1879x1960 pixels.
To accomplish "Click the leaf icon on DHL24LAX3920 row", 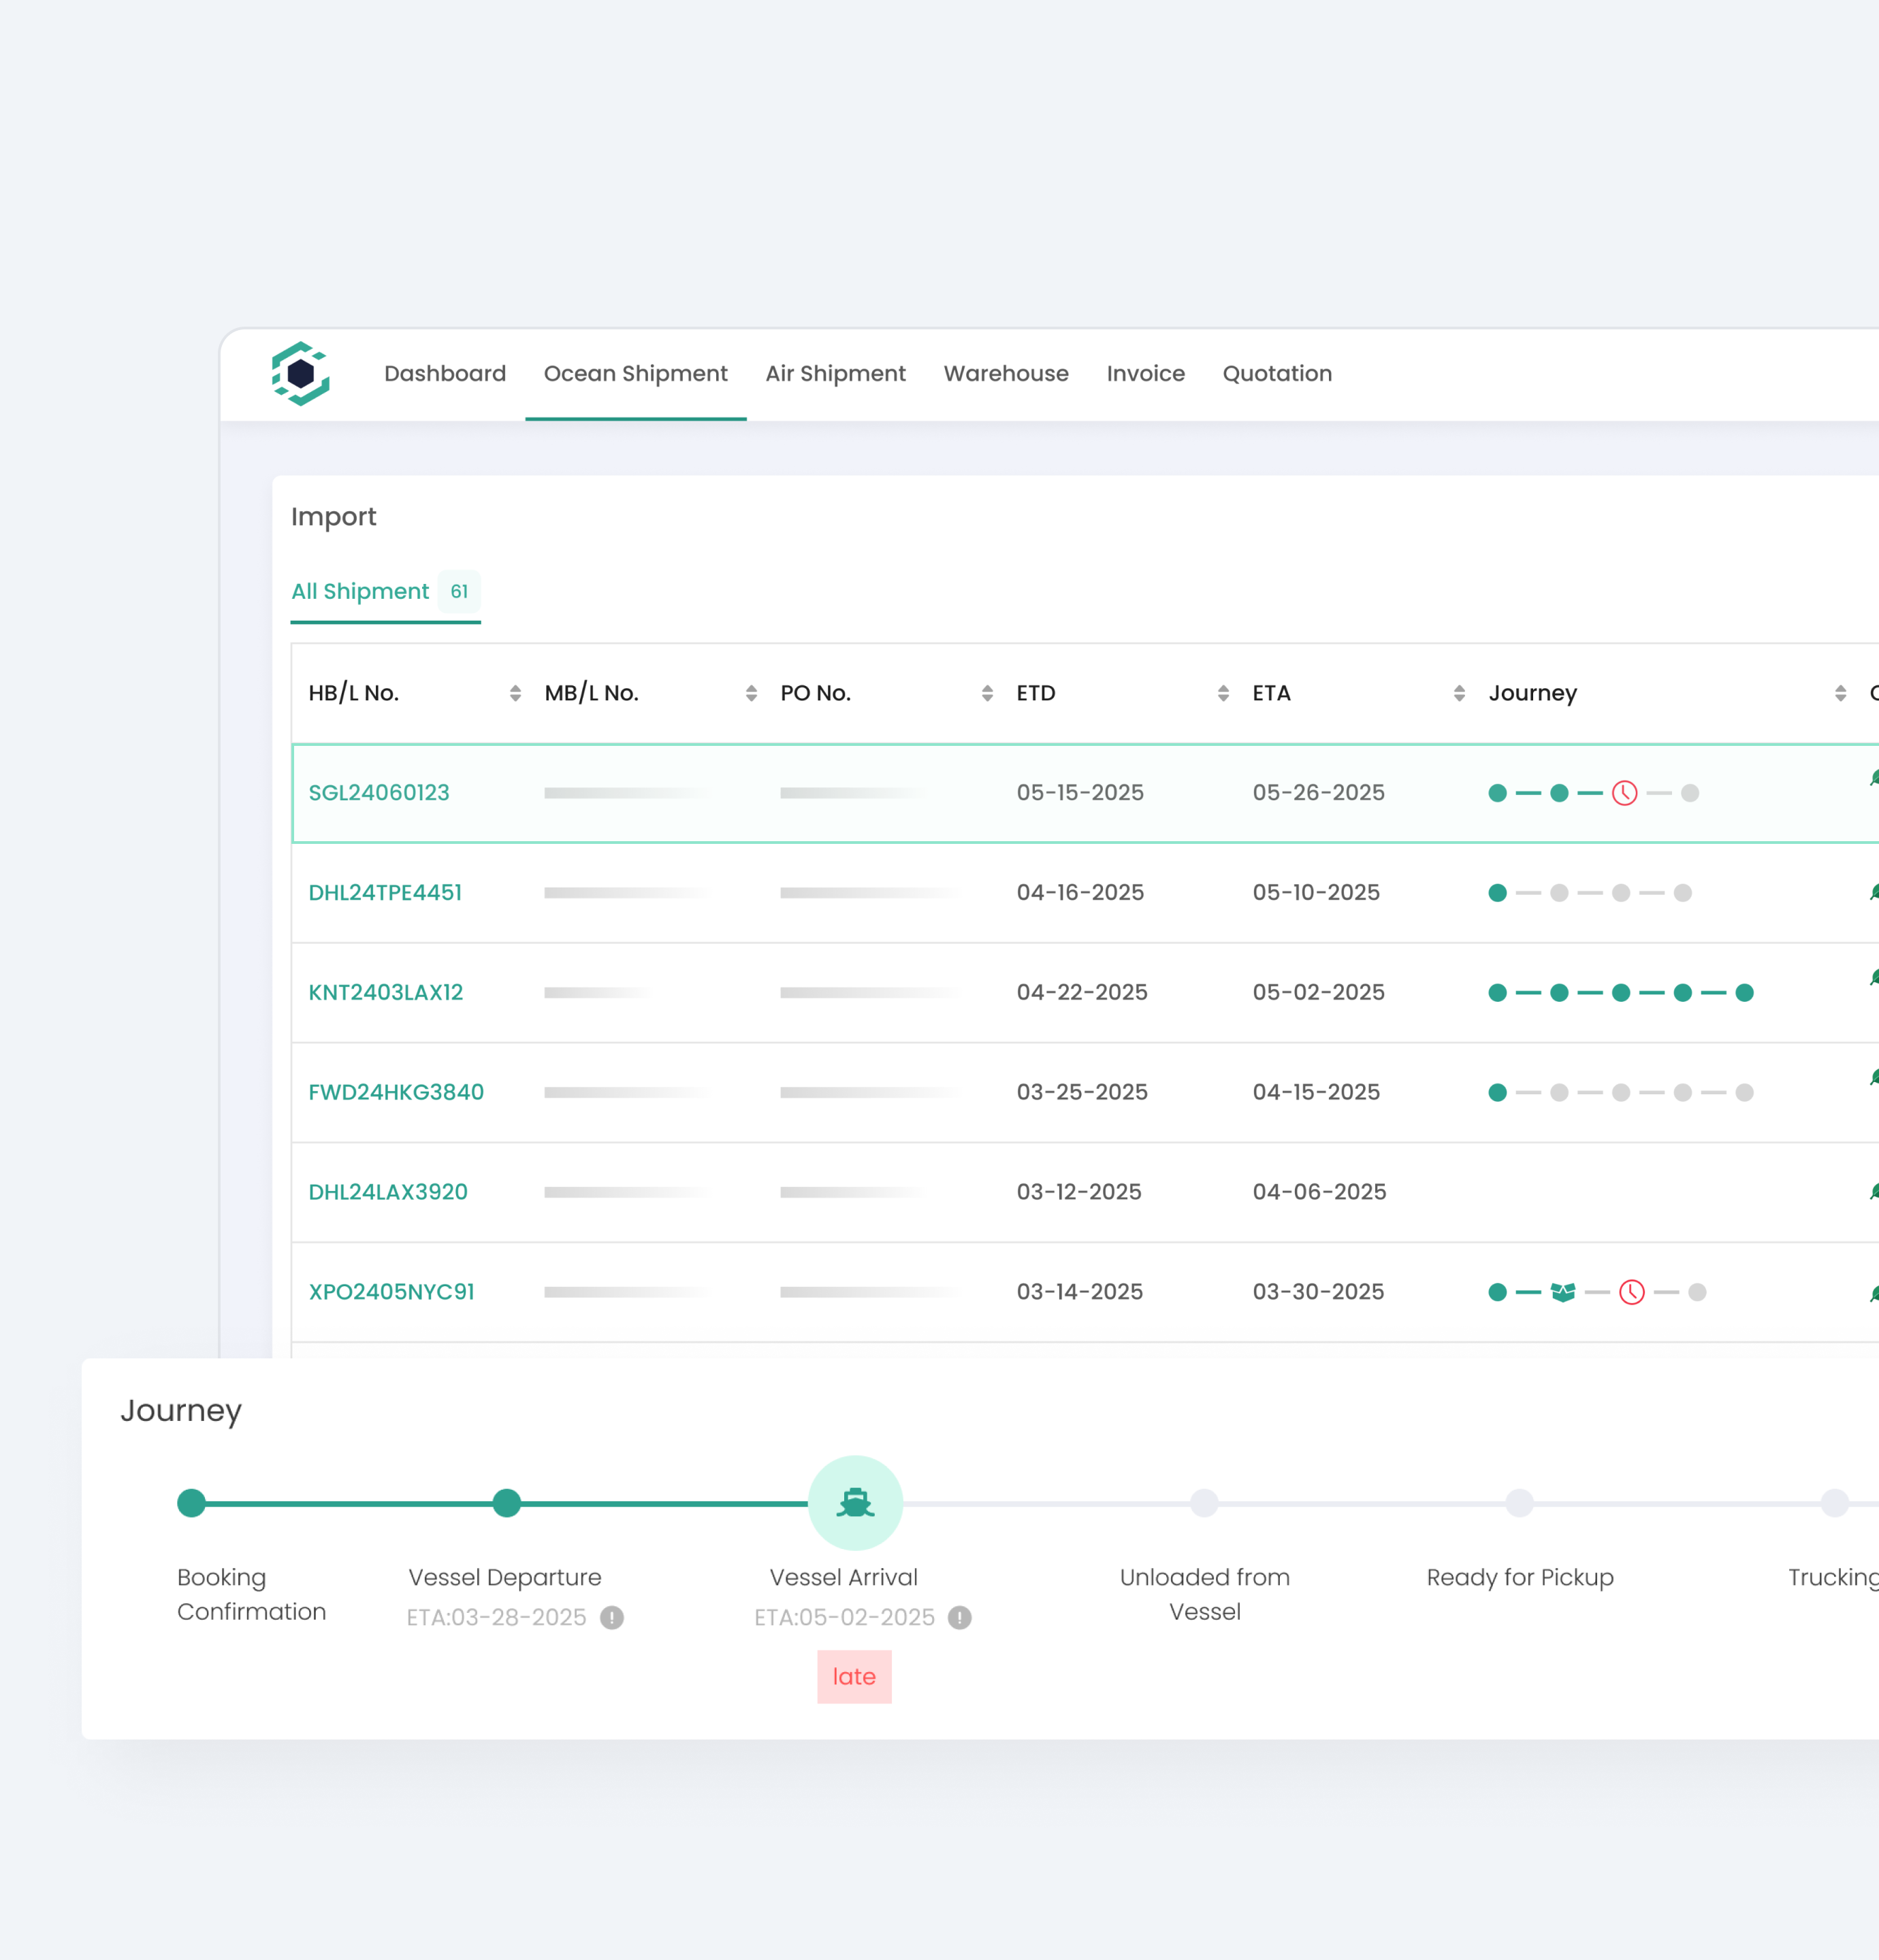I will pos(1873,1191).
